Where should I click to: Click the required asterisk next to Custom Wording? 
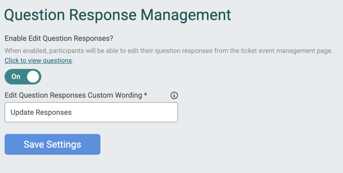point(145,95)
